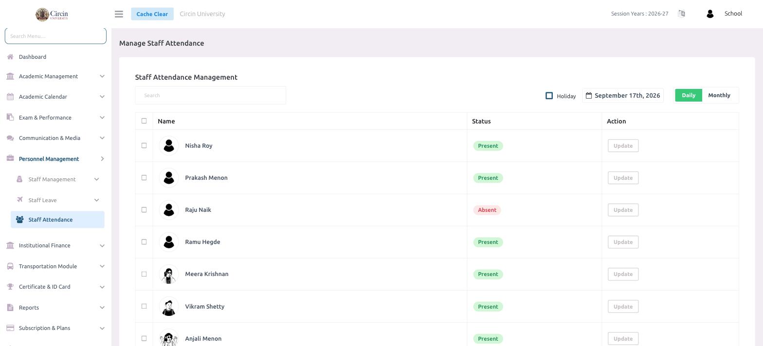Viewport: 763px width, 346px height.
Task: Click the calendar icon in date picker
Action: 589,95
